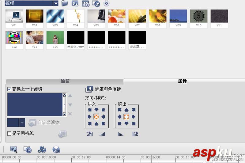Viewport: 245px width, 163px height.
Task: Toggle the 替换上一个滤镜 checkbox
Action: [9, 89]
